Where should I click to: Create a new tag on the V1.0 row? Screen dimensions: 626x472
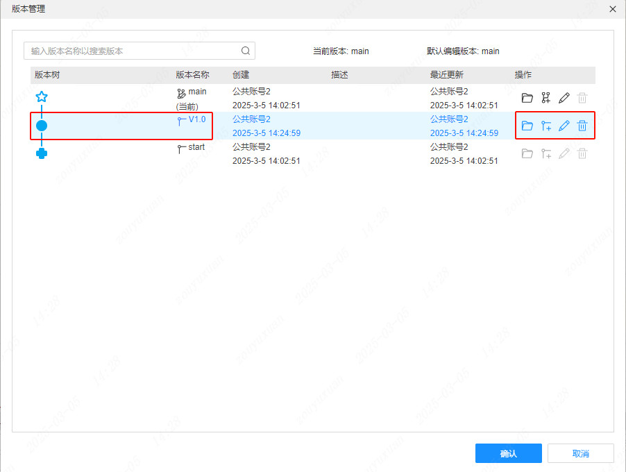(x=545, y=126)
